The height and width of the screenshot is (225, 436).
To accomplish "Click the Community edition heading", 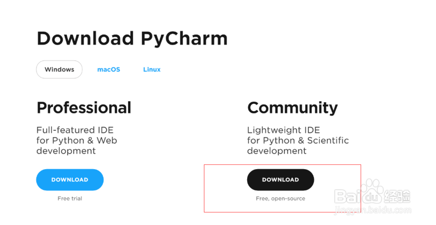I will [x=292, y=108].
